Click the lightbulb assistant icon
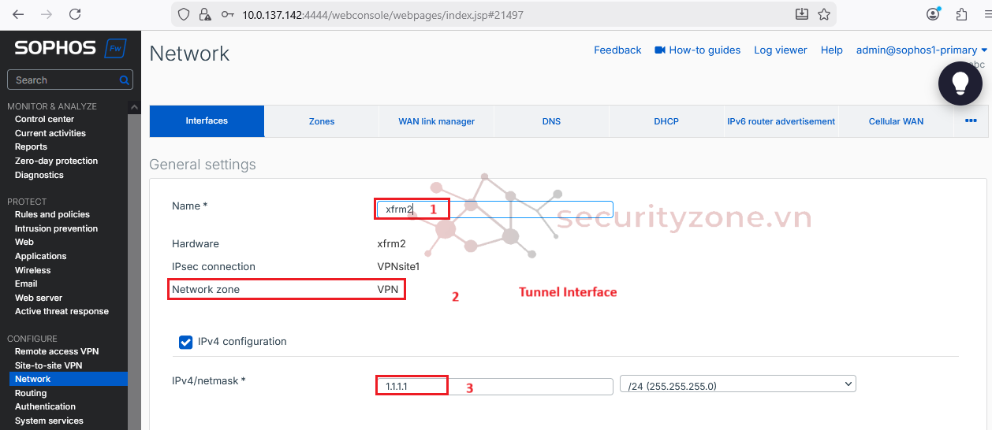992x430 pixels. coord(960,83)
